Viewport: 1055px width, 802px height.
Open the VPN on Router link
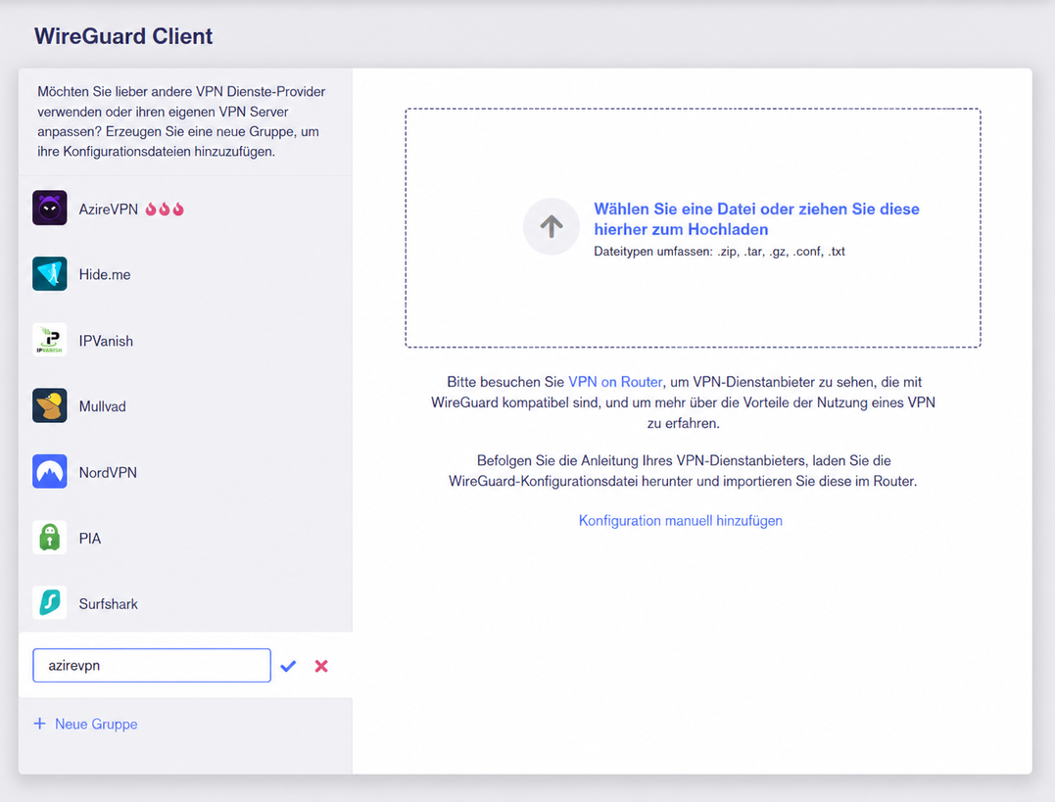(615, 382)
